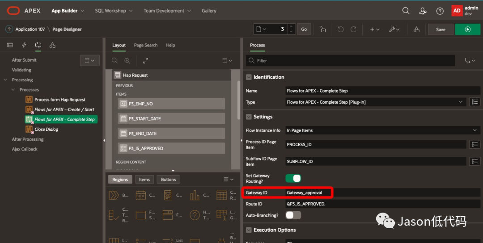Open the Go to Group menu near Filter
The image size is (483, 243).
(x=470, y=61)
